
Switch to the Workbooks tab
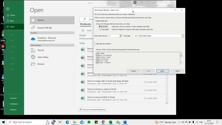86,24
